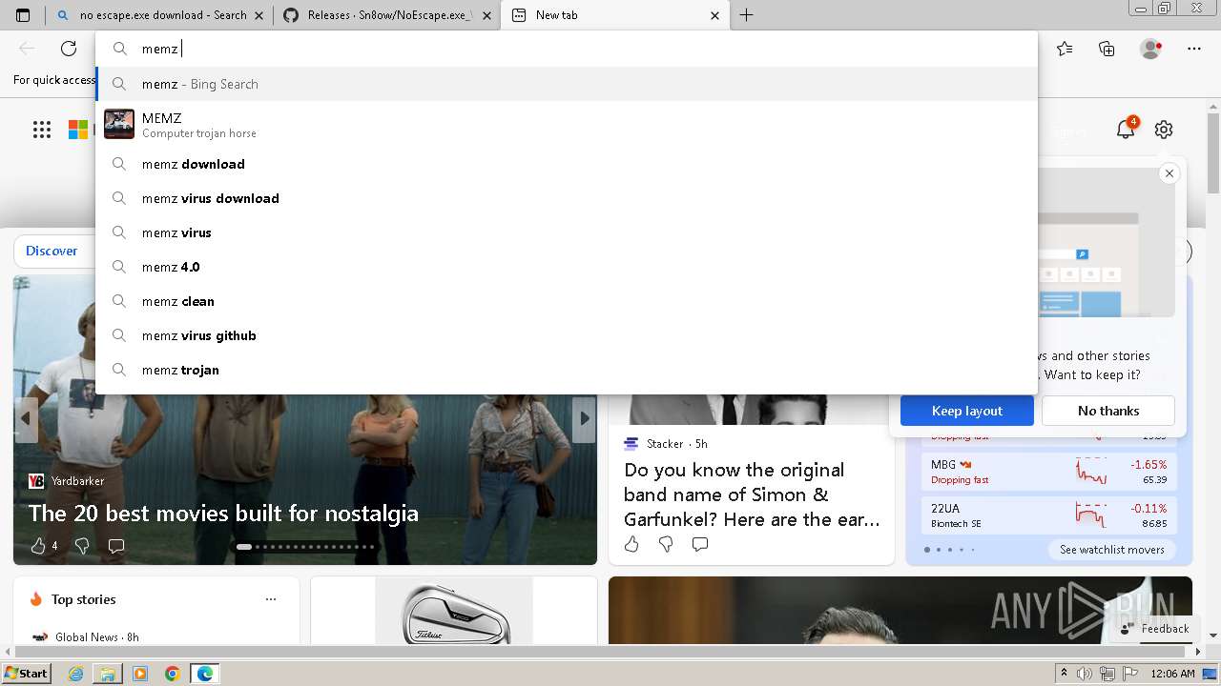
Task: Open Edge Settings and more menu
Action: tap(1194, 49)
